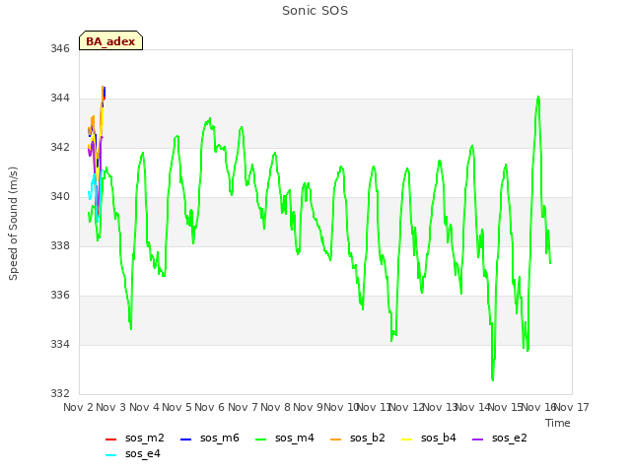
Task: Click the Nov 8 x-axis tick label
Action: coord(275,407)
